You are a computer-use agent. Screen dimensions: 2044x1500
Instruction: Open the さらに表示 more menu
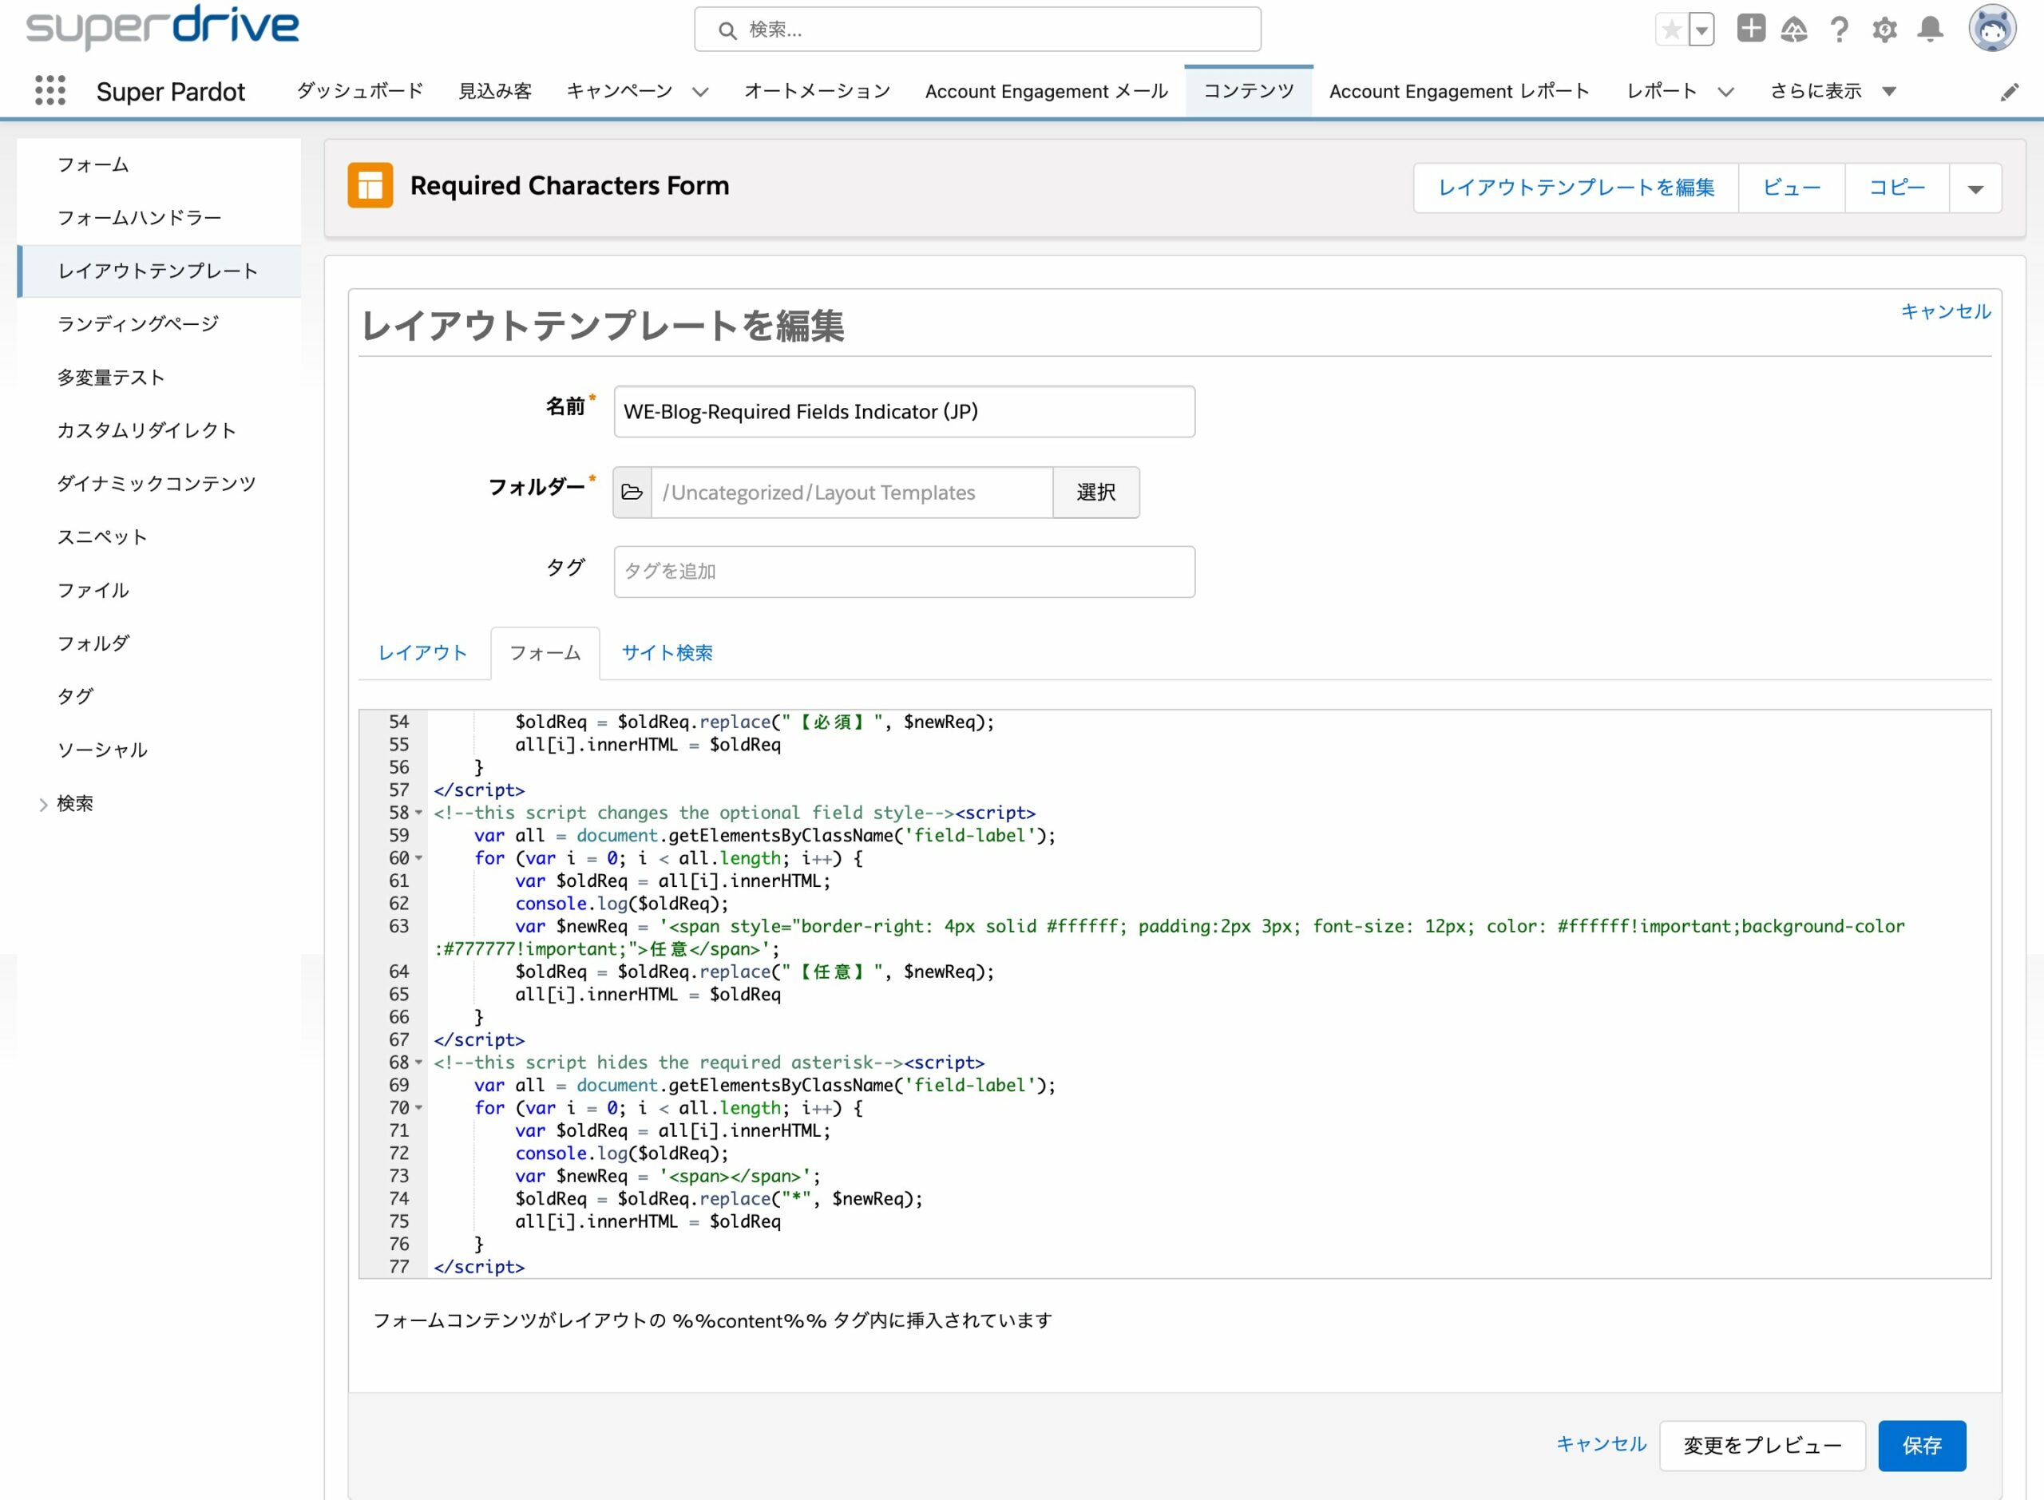[x=1833, y=91]
